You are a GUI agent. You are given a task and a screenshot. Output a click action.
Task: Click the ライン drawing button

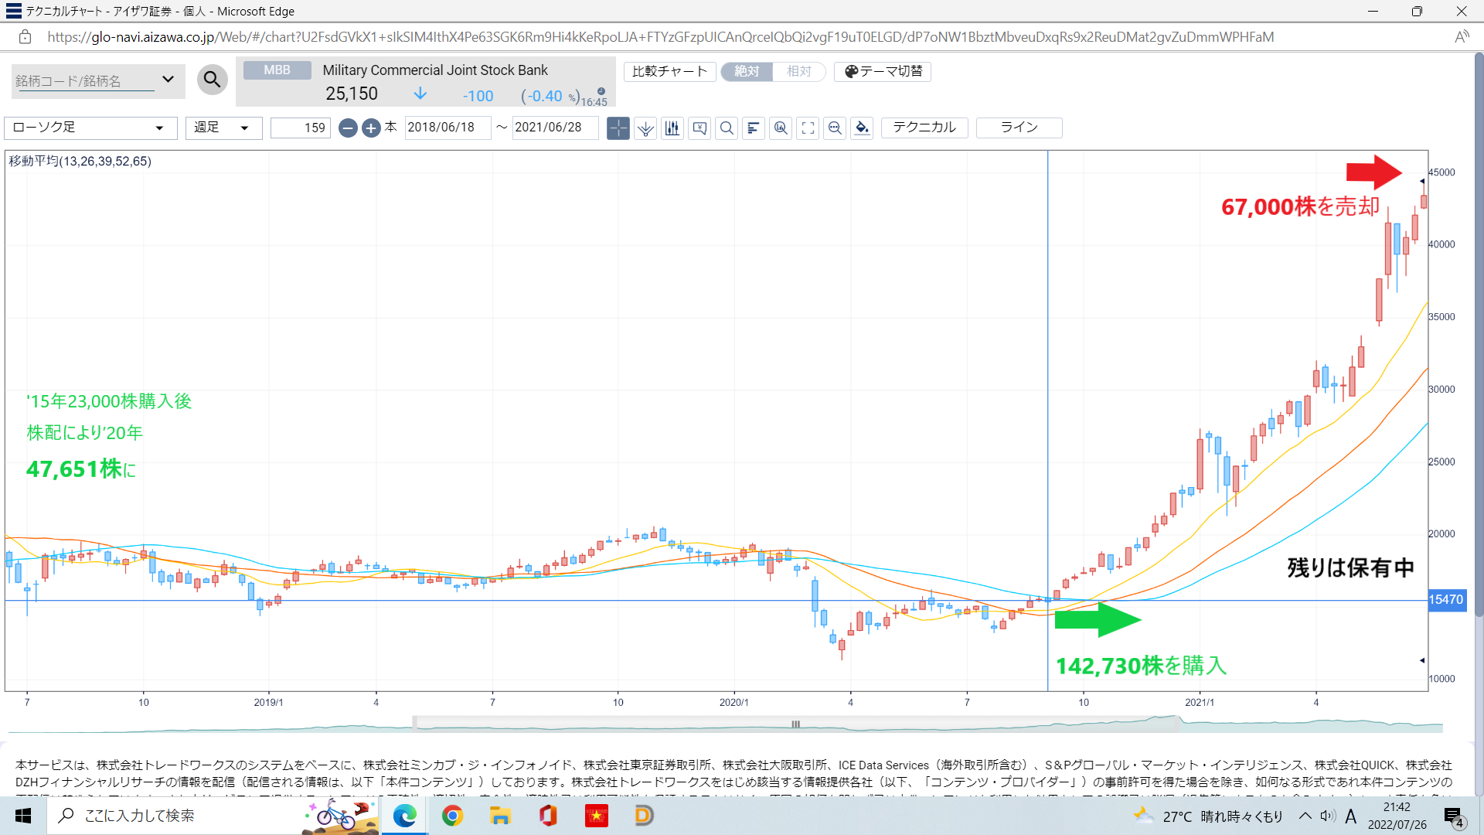pyautogui.click(x=1019, y=128)
